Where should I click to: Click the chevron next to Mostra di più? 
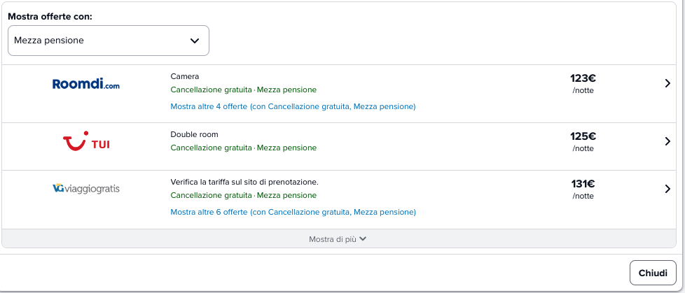coord(363,239)
